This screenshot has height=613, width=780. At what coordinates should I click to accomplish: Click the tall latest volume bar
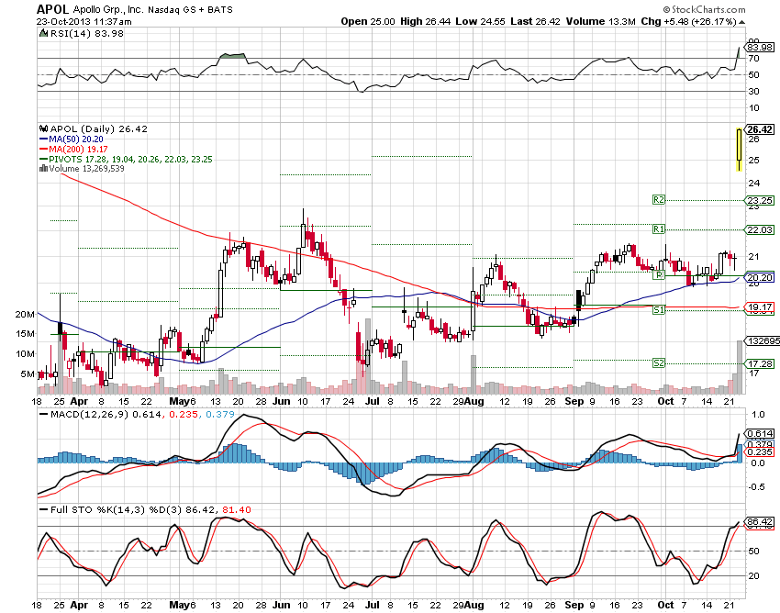pyautogui.click(x=740, y=367)
